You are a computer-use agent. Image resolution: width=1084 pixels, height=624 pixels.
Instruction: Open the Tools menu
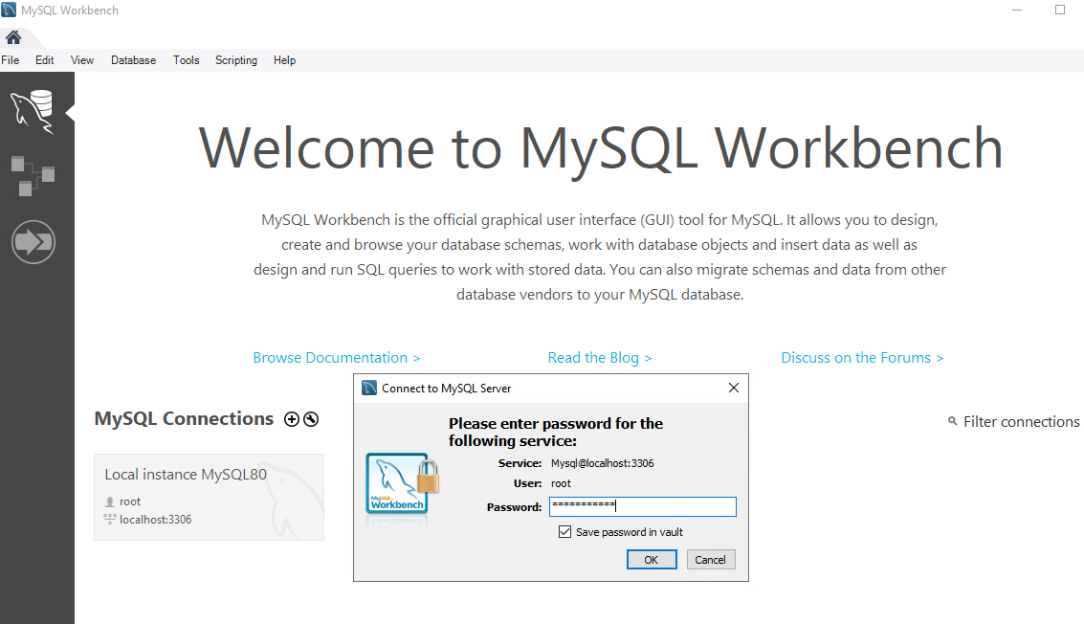tap(186, 60)
